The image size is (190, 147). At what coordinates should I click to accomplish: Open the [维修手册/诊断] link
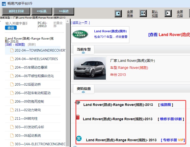[171, 119]
